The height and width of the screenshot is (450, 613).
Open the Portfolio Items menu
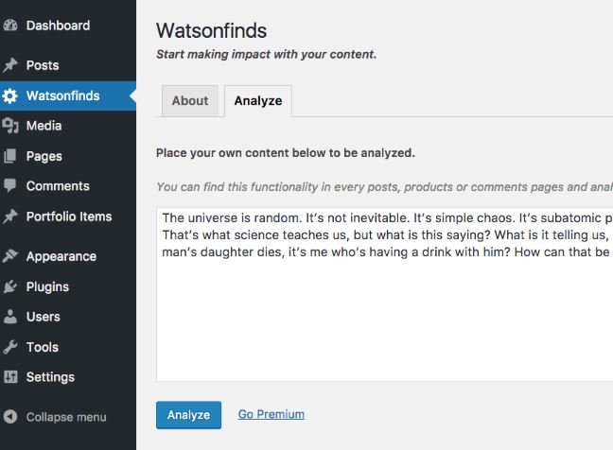pyautogui.click(x=68, y=216)
